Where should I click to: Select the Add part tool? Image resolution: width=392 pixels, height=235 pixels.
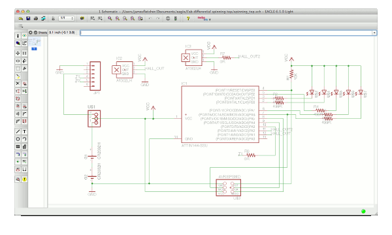coord(24,84)
